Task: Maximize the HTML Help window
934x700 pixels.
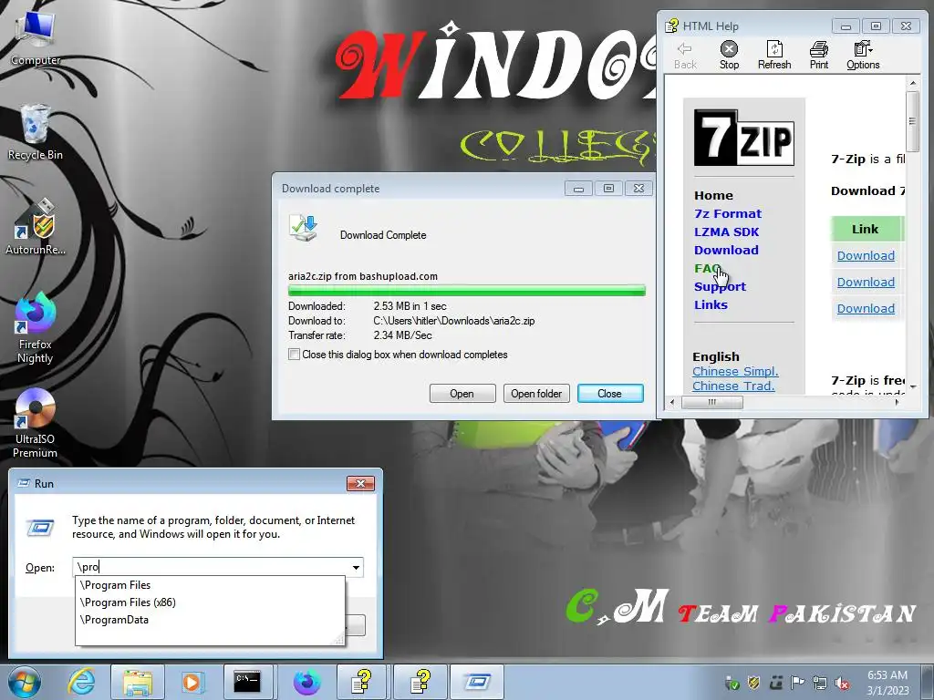Action: tap(876, 26)
